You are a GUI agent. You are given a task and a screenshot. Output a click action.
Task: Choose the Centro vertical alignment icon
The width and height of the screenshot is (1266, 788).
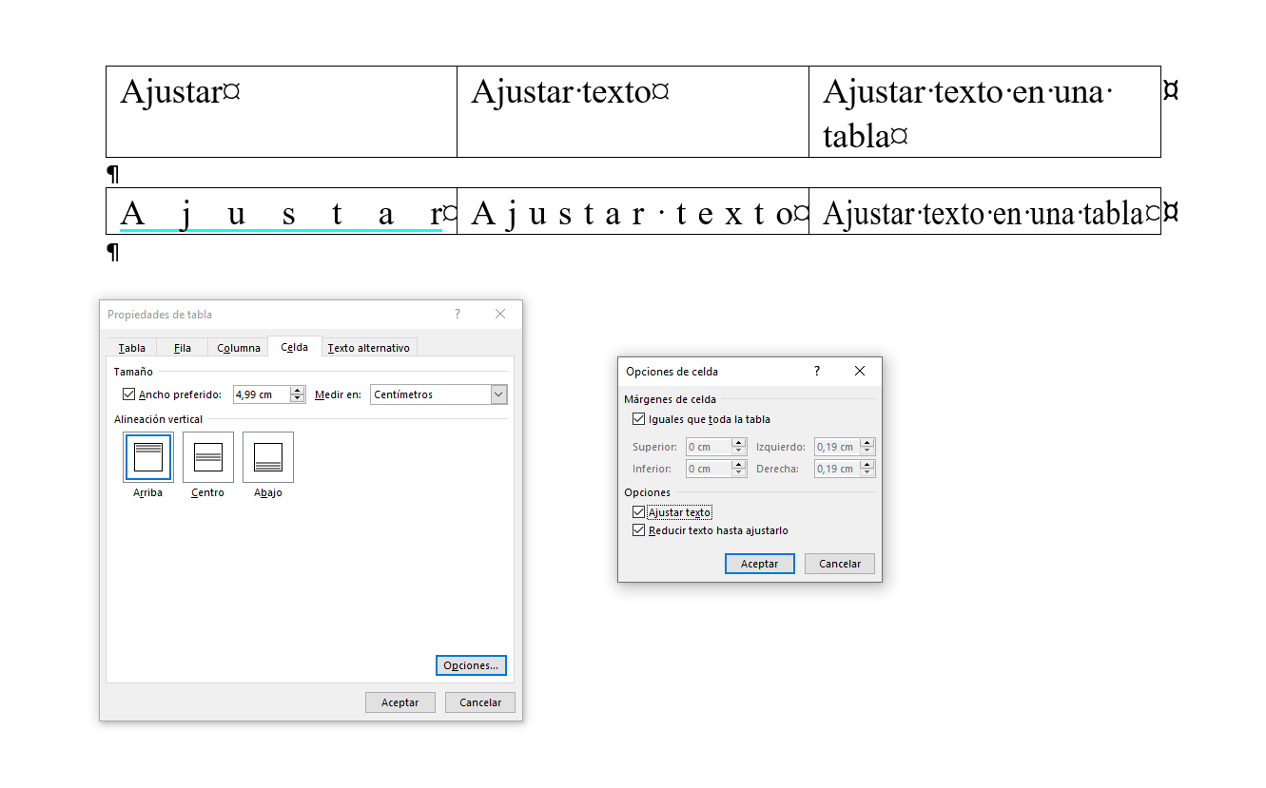208,457
